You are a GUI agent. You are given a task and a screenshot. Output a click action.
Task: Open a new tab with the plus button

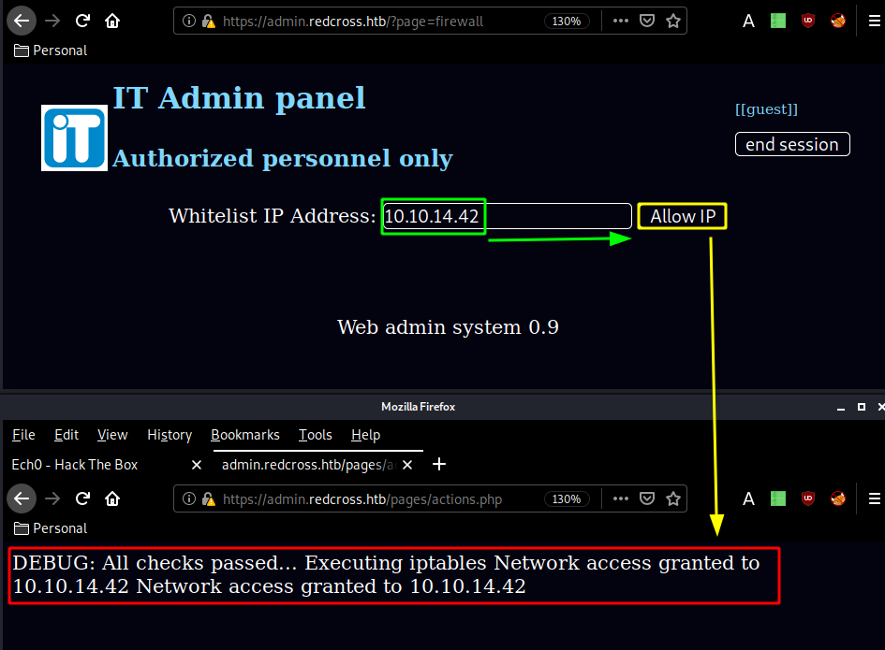(x=439, y=464)
